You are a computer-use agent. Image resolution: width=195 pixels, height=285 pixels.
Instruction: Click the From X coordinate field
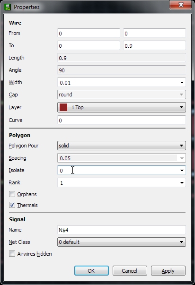(89, 33)
